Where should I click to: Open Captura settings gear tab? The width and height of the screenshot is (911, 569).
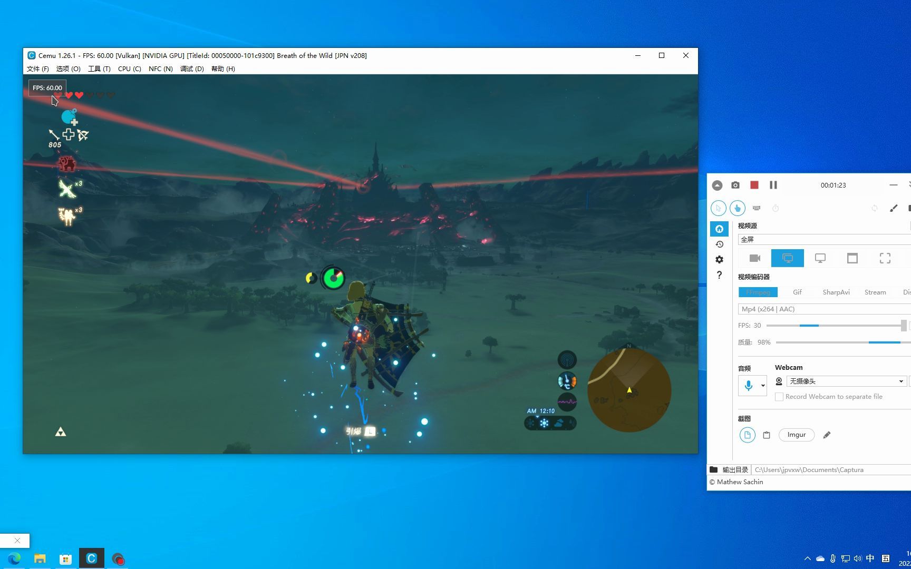point(719,259)
